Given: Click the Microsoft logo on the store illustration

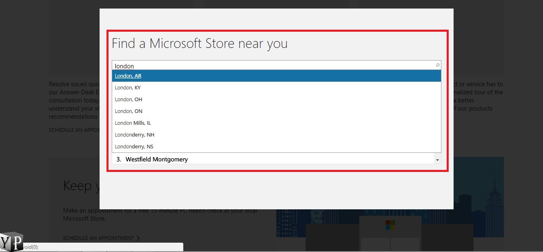Looking at the screenshot, I should tap(390, 225).
